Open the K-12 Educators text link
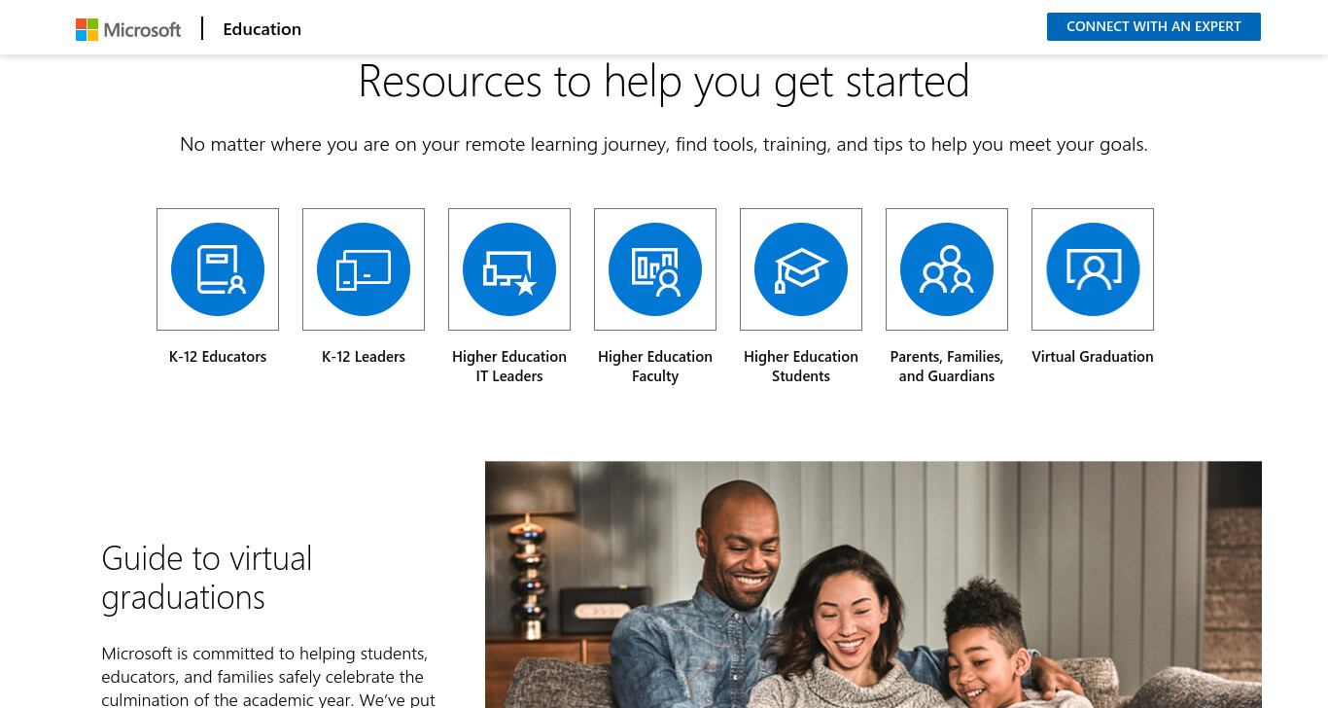Viewport: 1328px width, 708px height. 218,357
